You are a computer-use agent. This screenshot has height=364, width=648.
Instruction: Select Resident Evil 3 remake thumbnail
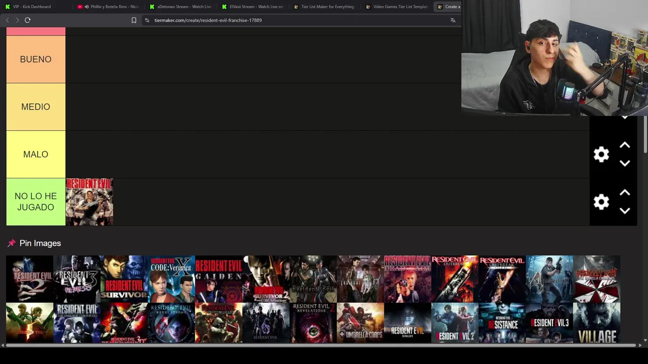coord(549,323)
